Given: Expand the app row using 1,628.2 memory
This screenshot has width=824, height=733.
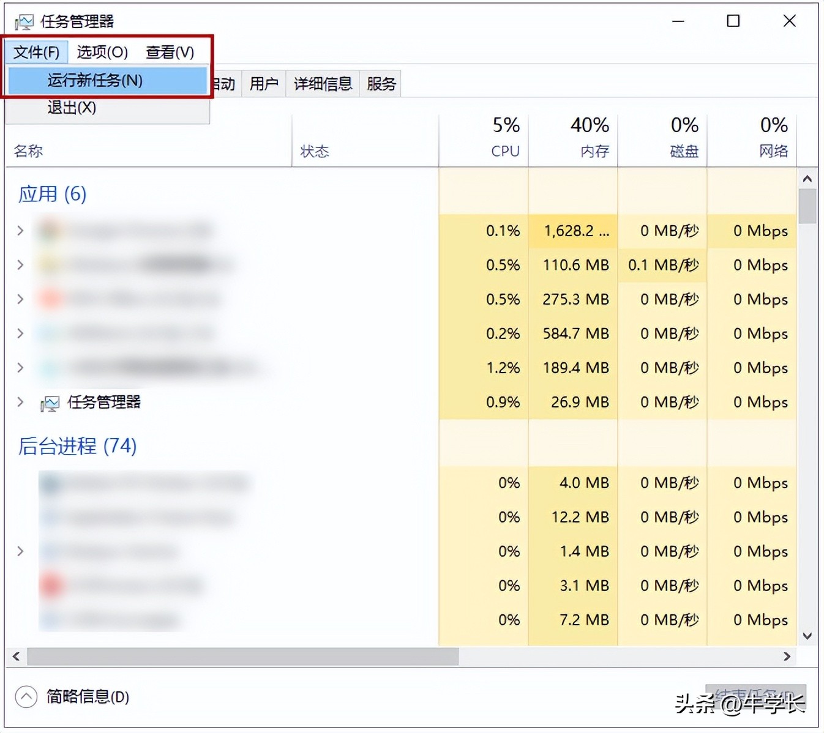Looking at the screenshot, I should point(20,231).
